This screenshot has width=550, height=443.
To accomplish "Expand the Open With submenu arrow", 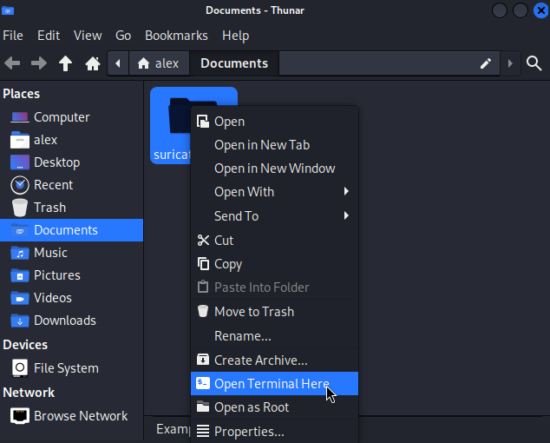I will coord(346,191).
